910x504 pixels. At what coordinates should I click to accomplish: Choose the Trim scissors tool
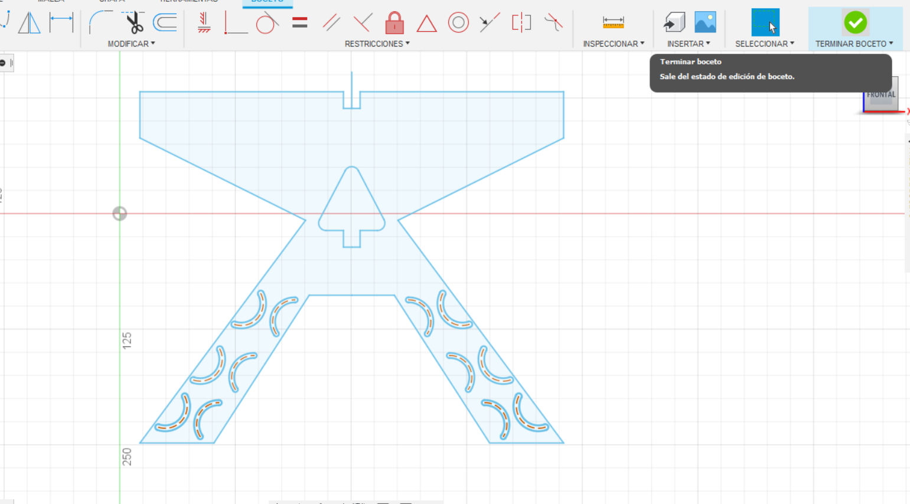point(134,22)
